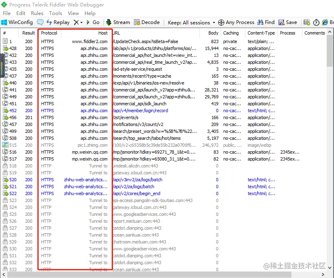The height and width of the screenshot is (278, 334).
Task: Open the Help menu
Action: click(x=90, y=13)
